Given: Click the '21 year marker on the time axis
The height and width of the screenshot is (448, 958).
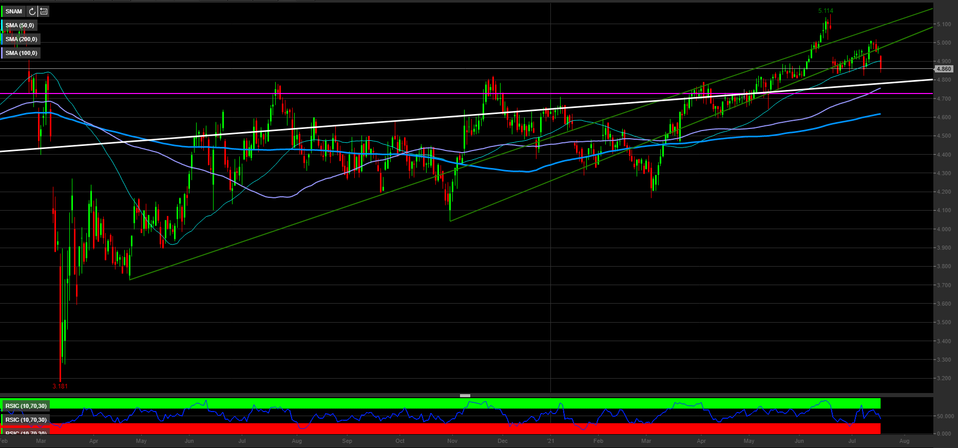Looking at the screenshot, I should (x=550, y=441).
